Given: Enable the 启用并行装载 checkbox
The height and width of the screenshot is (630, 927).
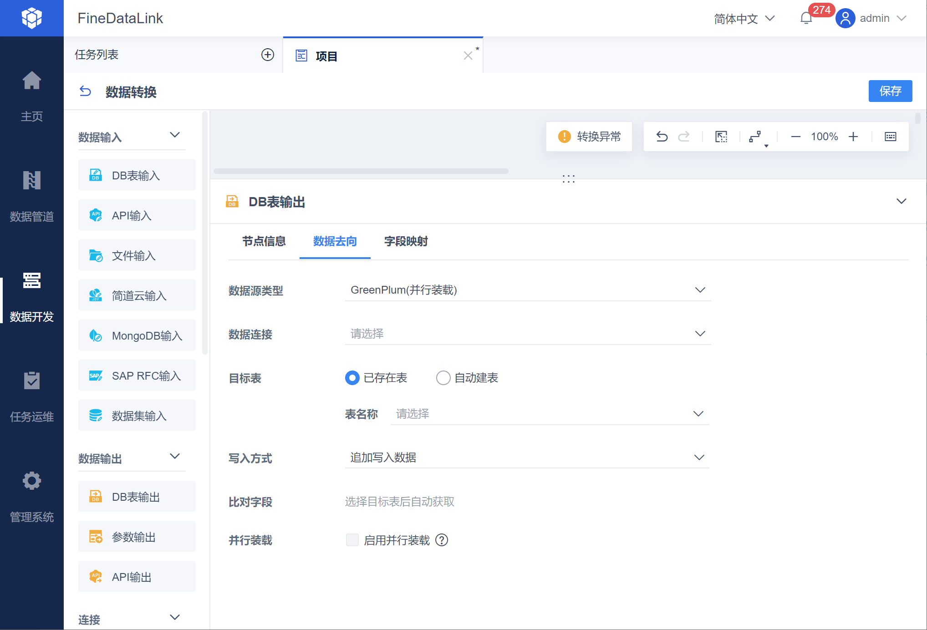Looking at the screenshot, I should click(x=352, y=540).
